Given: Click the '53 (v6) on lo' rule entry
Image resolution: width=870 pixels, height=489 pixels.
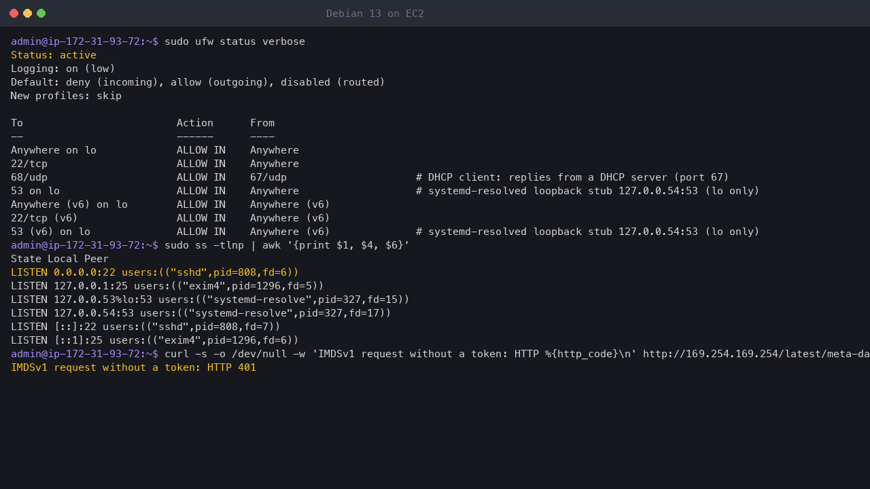Looking at the screenshot, I should click(50, 232).
